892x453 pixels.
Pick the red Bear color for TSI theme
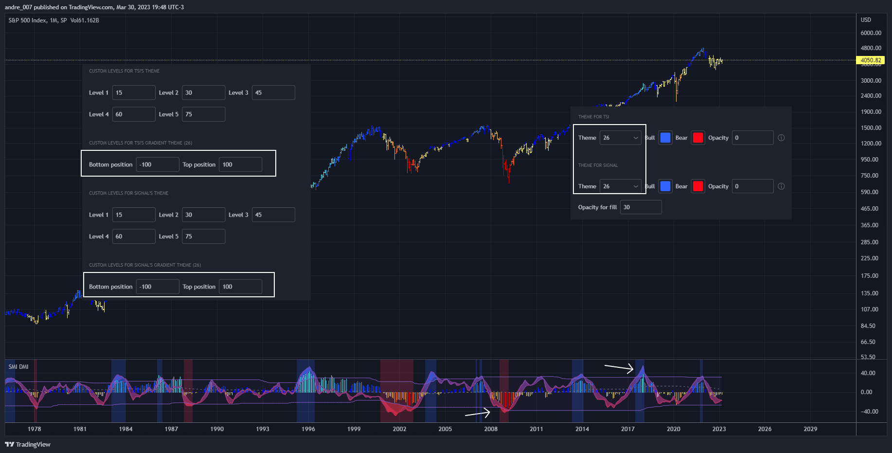coord(698,138)
